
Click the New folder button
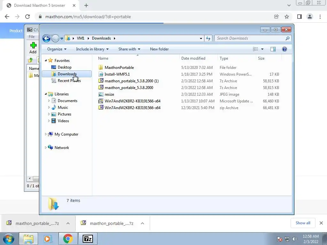pos(159,49)
